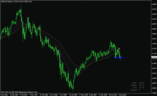The image size is (157, 96).
Task: Click the OHLC values 0.7324 0.7352 0.7308 0.7314
Action: 23,2
